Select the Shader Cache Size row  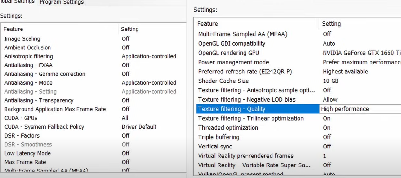pos(223,81)
